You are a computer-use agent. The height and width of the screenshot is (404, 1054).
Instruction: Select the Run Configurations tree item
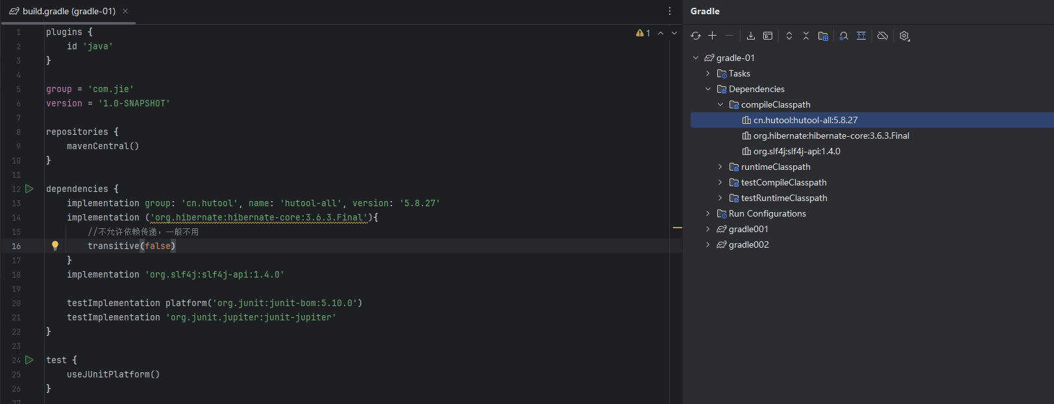click(x=767, y=213)
